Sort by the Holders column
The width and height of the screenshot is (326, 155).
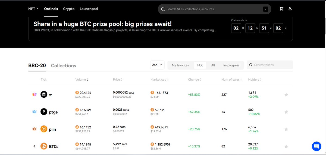click(x=255, y=80)
